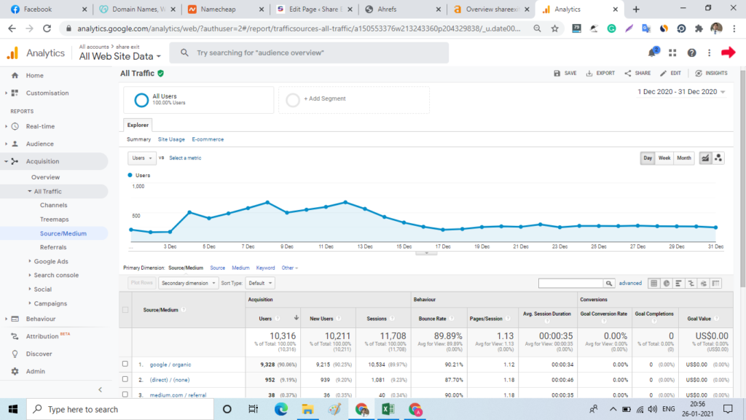Viewport: 746px width, 420px height.
Task: Select the data table view icon
Action: 653,284
